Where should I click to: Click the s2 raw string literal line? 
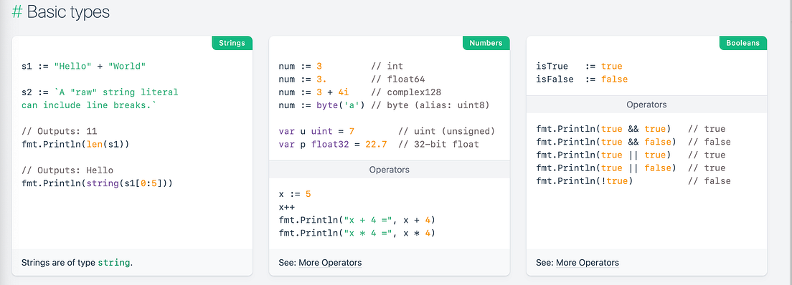(100, 92)
